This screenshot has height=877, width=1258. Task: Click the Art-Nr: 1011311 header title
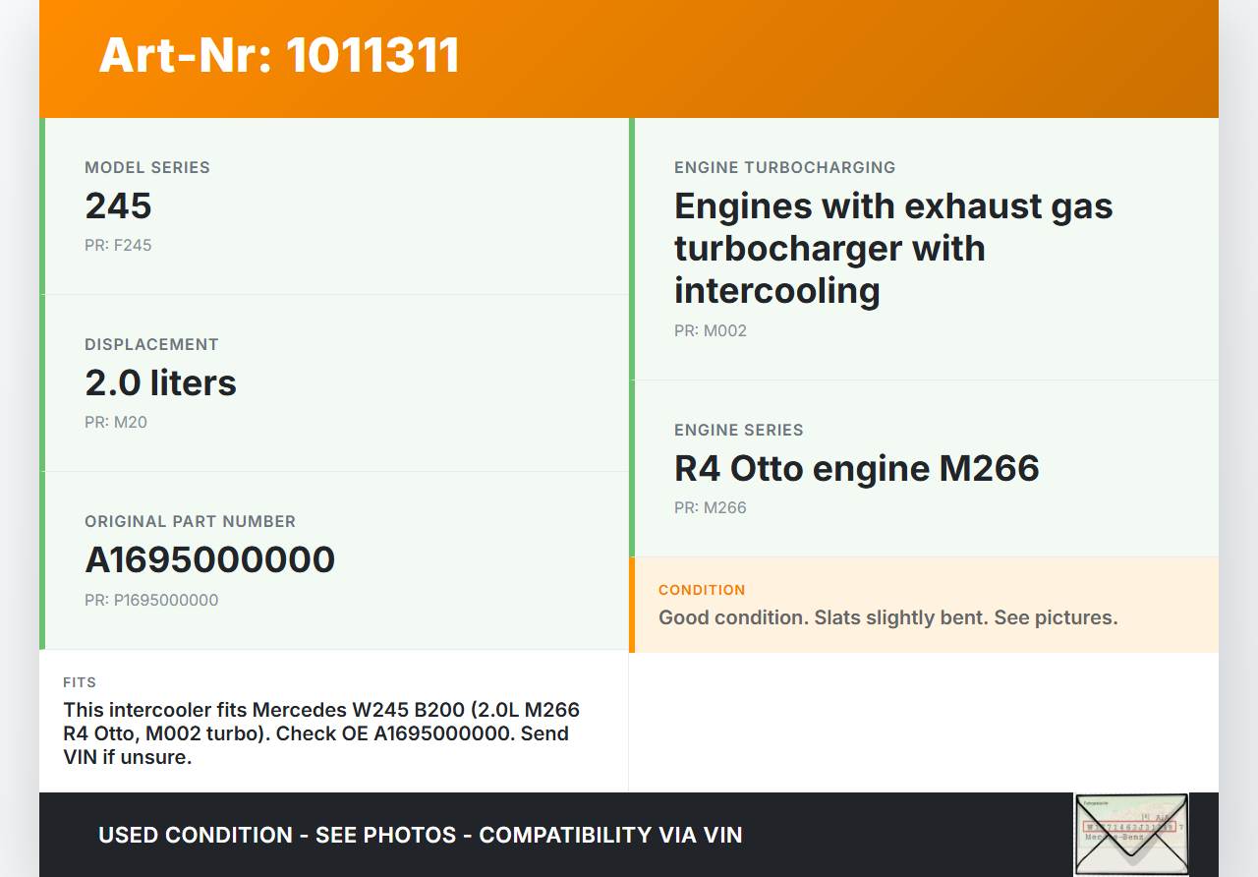[279, 55]
